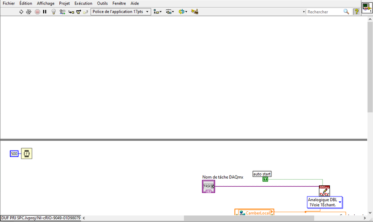The image size is (373, 222).
Task: Click the search magnifier icon
Action: click(x=346, y=12)
